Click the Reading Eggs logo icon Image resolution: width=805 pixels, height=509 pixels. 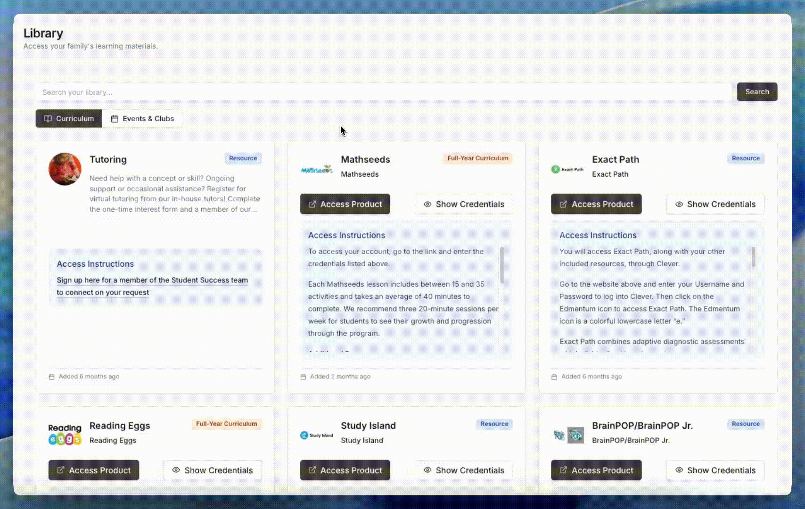point(65,435)
